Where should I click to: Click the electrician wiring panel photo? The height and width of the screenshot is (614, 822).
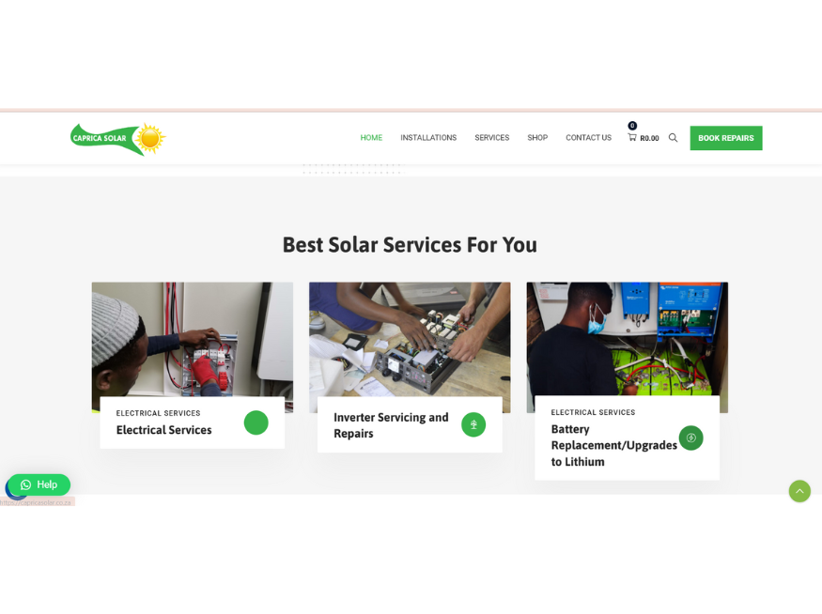click(193, 340)
